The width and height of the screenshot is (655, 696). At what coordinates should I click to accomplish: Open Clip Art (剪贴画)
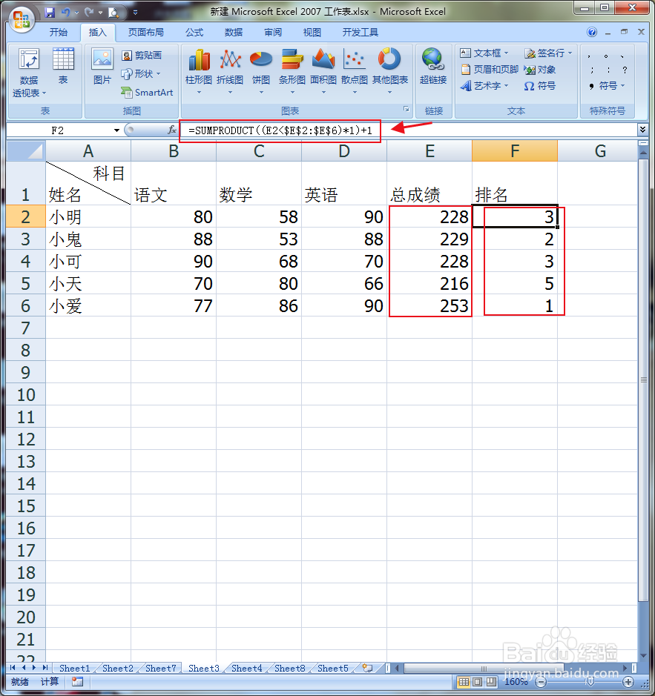(147, 54)
